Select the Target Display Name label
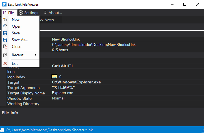Image resolution: width=204 pixels, height=133 pixels. click(26, 93)
